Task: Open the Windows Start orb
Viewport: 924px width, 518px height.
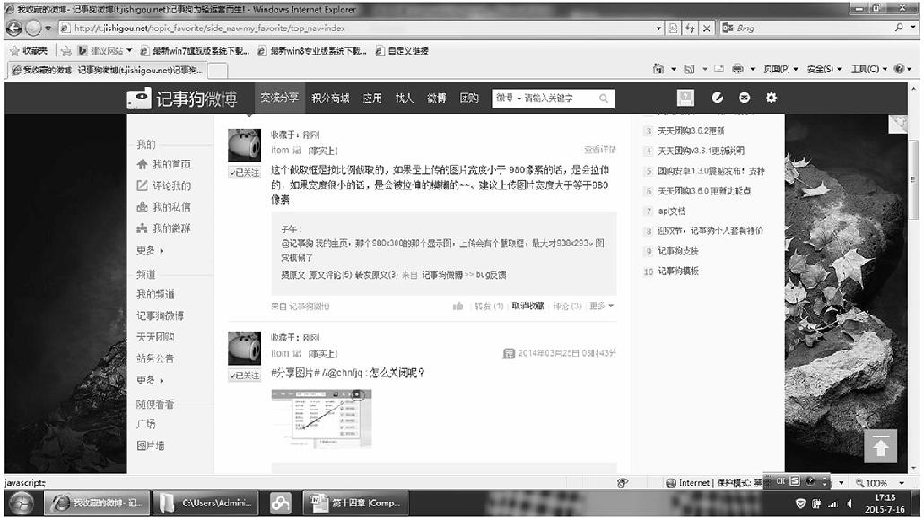Action: click(22, 503)
